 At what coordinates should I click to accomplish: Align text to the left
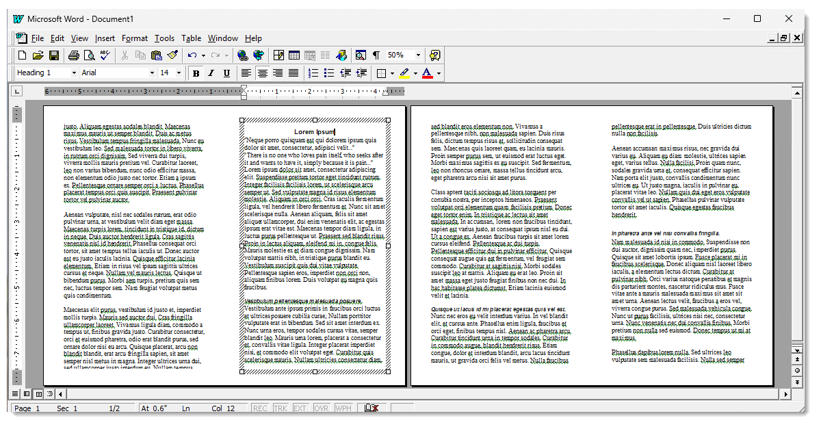[246, 73]
